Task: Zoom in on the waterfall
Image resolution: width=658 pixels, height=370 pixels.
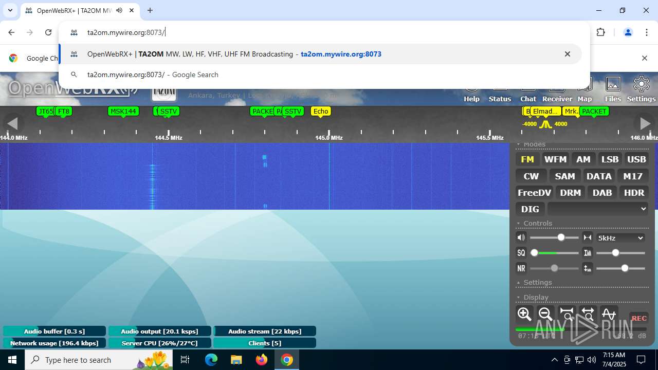Action: coord(524,314)
